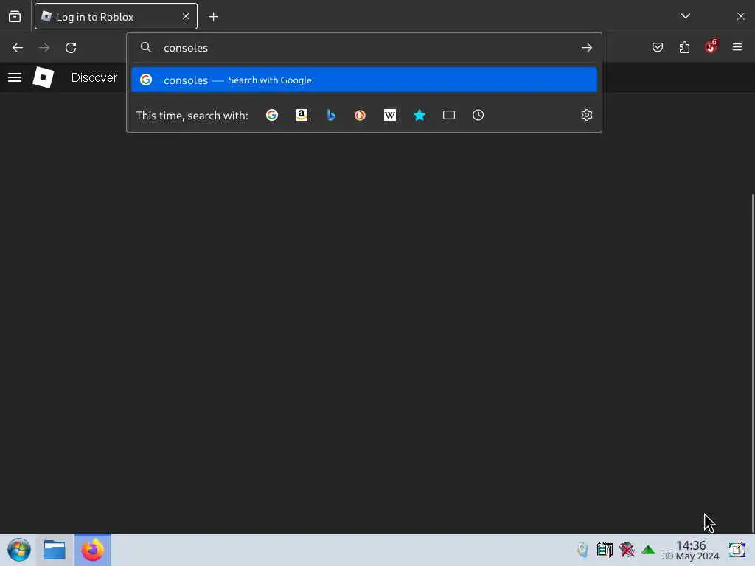This screenshot has width=755, height=566.
Task: Select the Log in to Roblox tab
Action: pos(116,17)
